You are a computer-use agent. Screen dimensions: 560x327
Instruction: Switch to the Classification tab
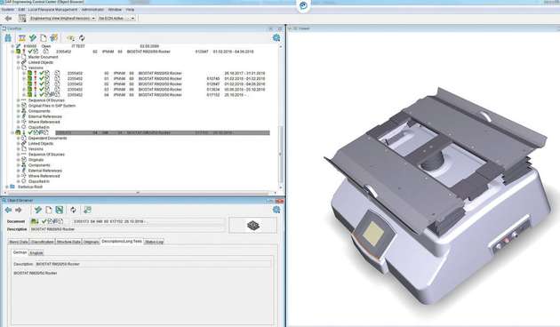[42, 242]
